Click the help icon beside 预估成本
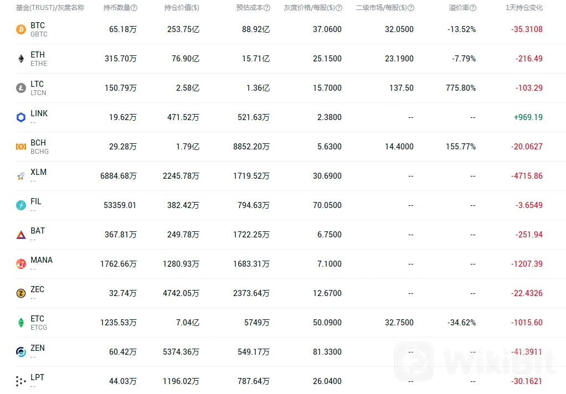Image resolution: width=566 pixels, height=394 pixels. [x=267, y=8]
